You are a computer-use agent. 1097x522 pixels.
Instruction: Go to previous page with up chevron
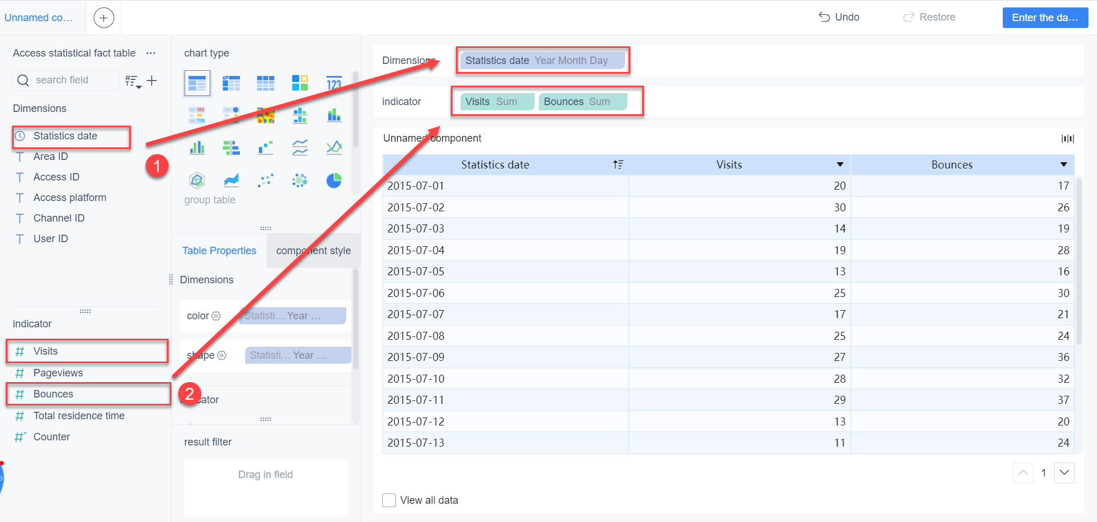tap(1023, 473)
